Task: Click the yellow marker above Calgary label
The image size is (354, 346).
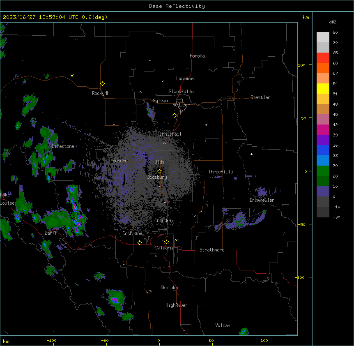Action: tap(166, 242)
